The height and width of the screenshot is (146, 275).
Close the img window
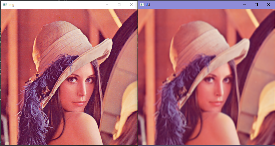pyautogui.click(x=131, y=5)
